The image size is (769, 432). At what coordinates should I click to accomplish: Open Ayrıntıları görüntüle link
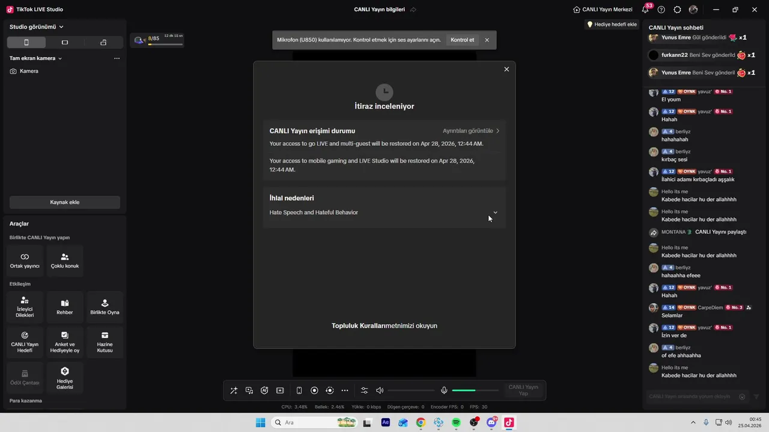[471, 131]
